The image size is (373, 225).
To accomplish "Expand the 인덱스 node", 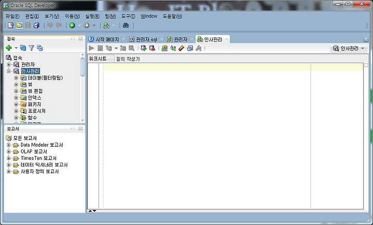I will (x=16, y=97).
